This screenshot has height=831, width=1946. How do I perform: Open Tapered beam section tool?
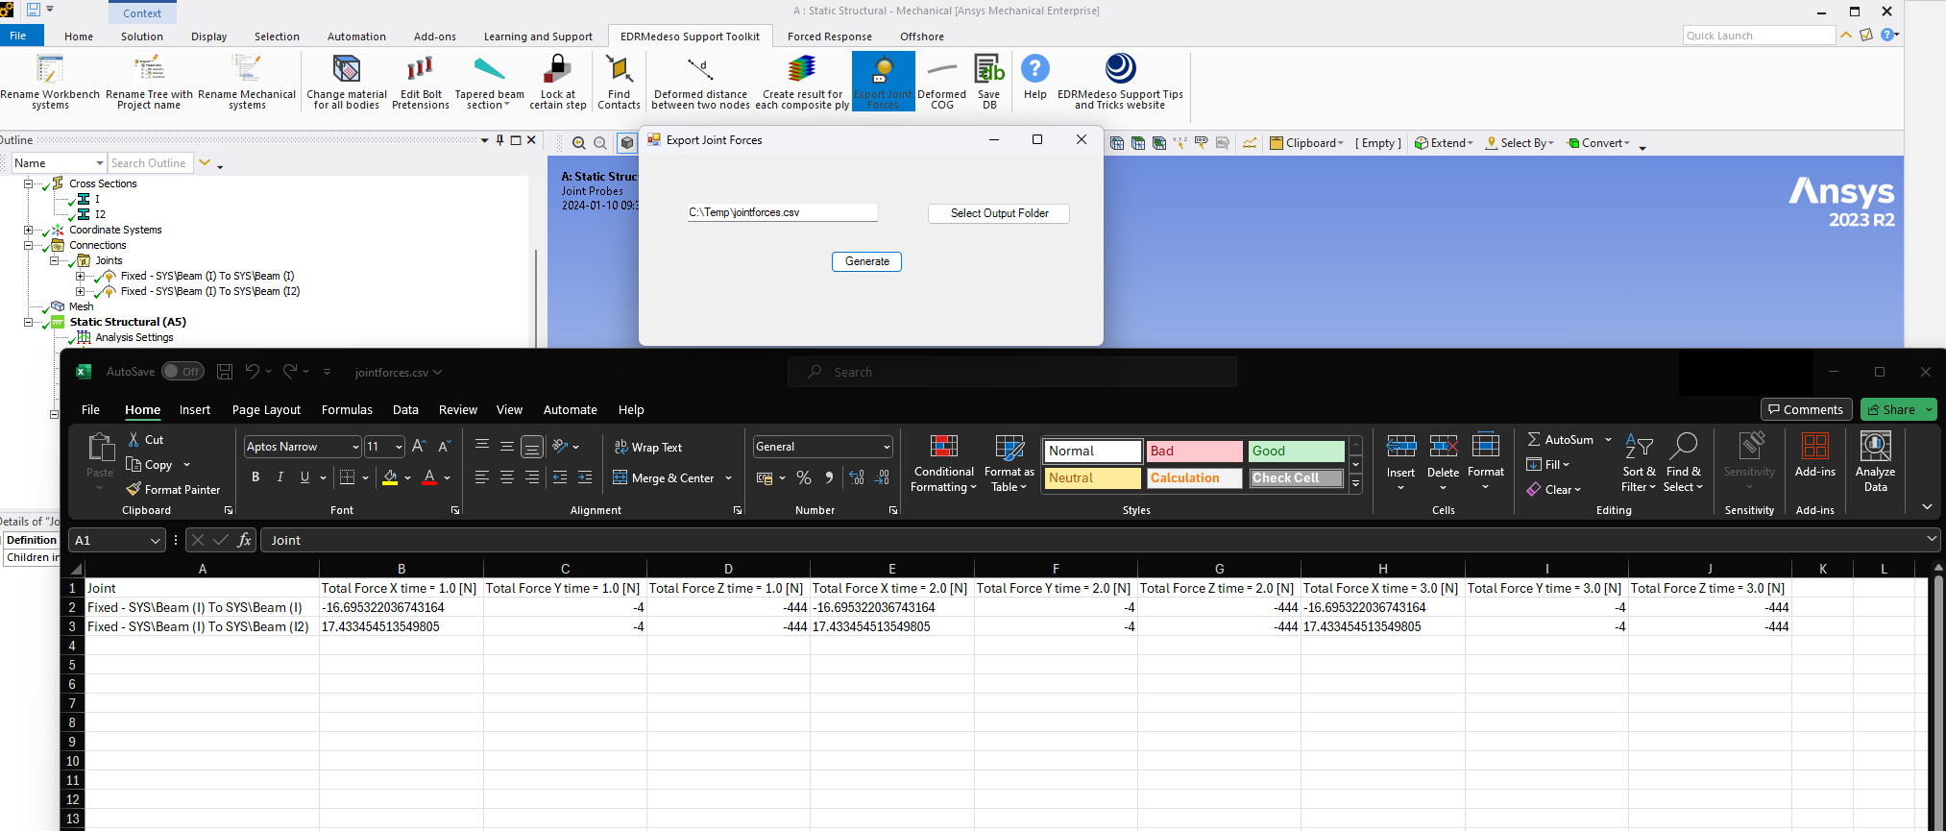(x=489, y=82)
